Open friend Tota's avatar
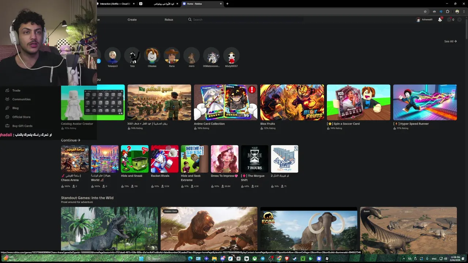Image resolution: width=468 pixels, height=263 pixels. click(x=132, y=56)
